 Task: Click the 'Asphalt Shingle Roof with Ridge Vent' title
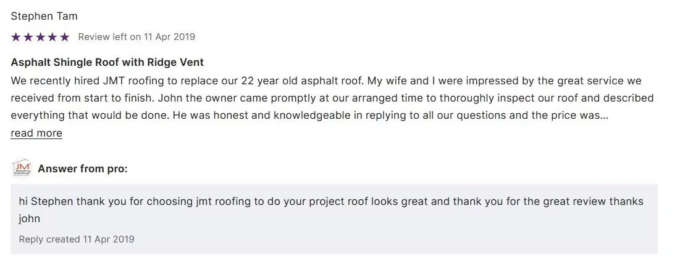[107, 63]
